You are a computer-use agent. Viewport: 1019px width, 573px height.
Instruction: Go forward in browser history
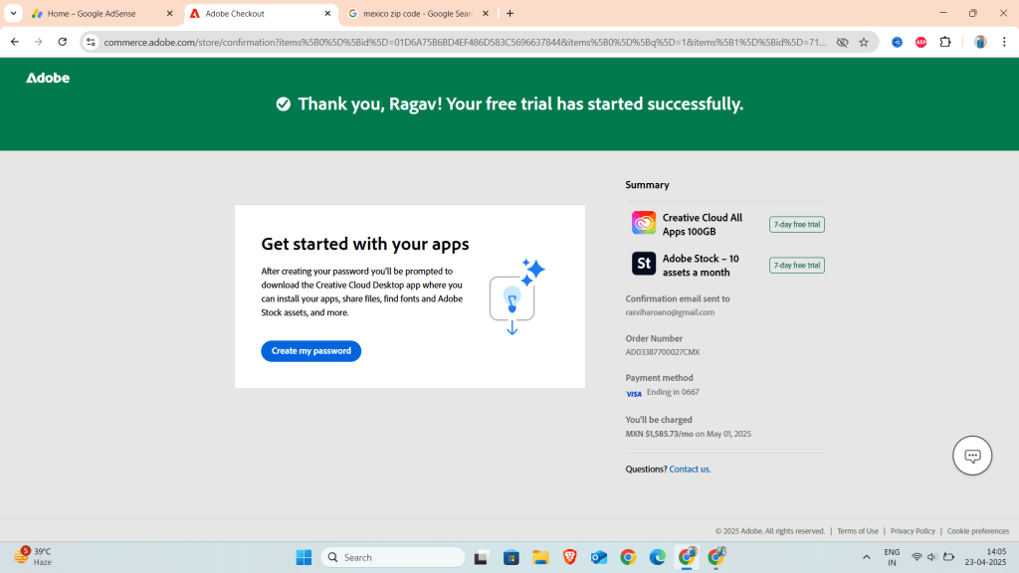39,42
